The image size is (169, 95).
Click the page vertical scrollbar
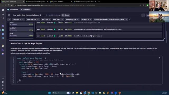(167, 37)
